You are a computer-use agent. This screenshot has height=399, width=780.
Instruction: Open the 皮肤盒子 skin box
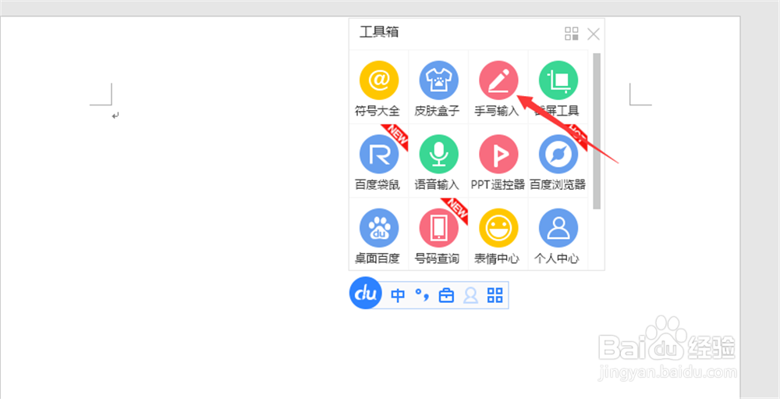click(x=438, y=80)
